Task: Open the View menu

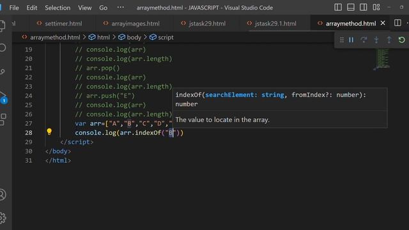Action: (x=85, y=8)
